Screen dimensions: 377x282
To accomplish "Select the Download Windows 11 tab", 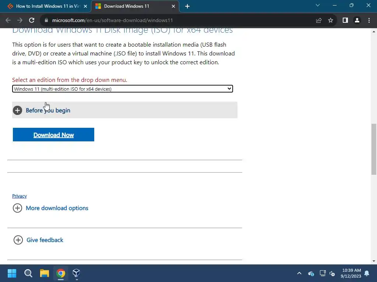I will click(x=135, y=6).
